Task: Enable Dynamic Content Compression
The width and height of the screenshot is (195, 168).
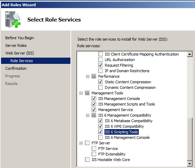Action: 100,87
